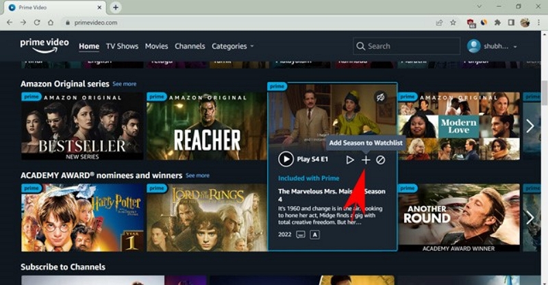Open the Movies section
548x285 pixels.
[x=156, y=46]
